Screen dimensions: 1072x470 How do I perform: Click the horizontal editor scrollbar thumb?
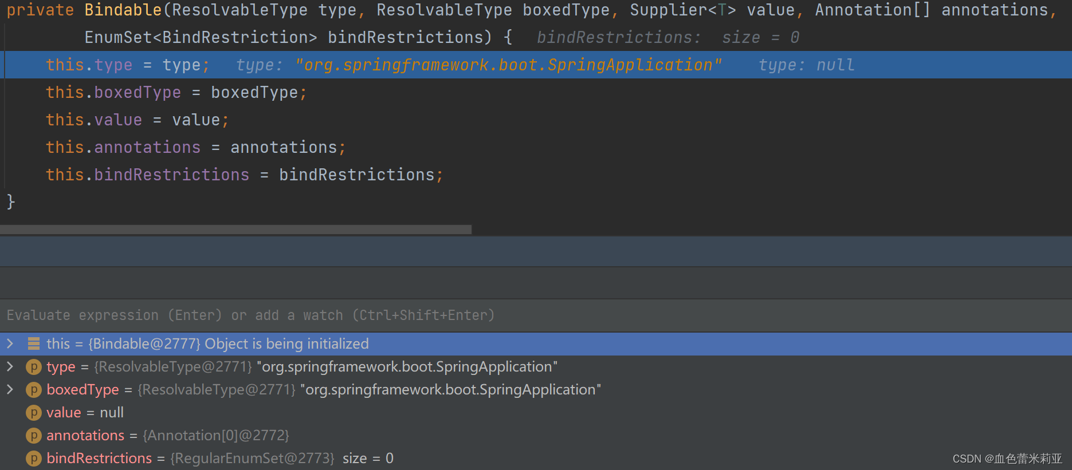click(x=235, y=229)
